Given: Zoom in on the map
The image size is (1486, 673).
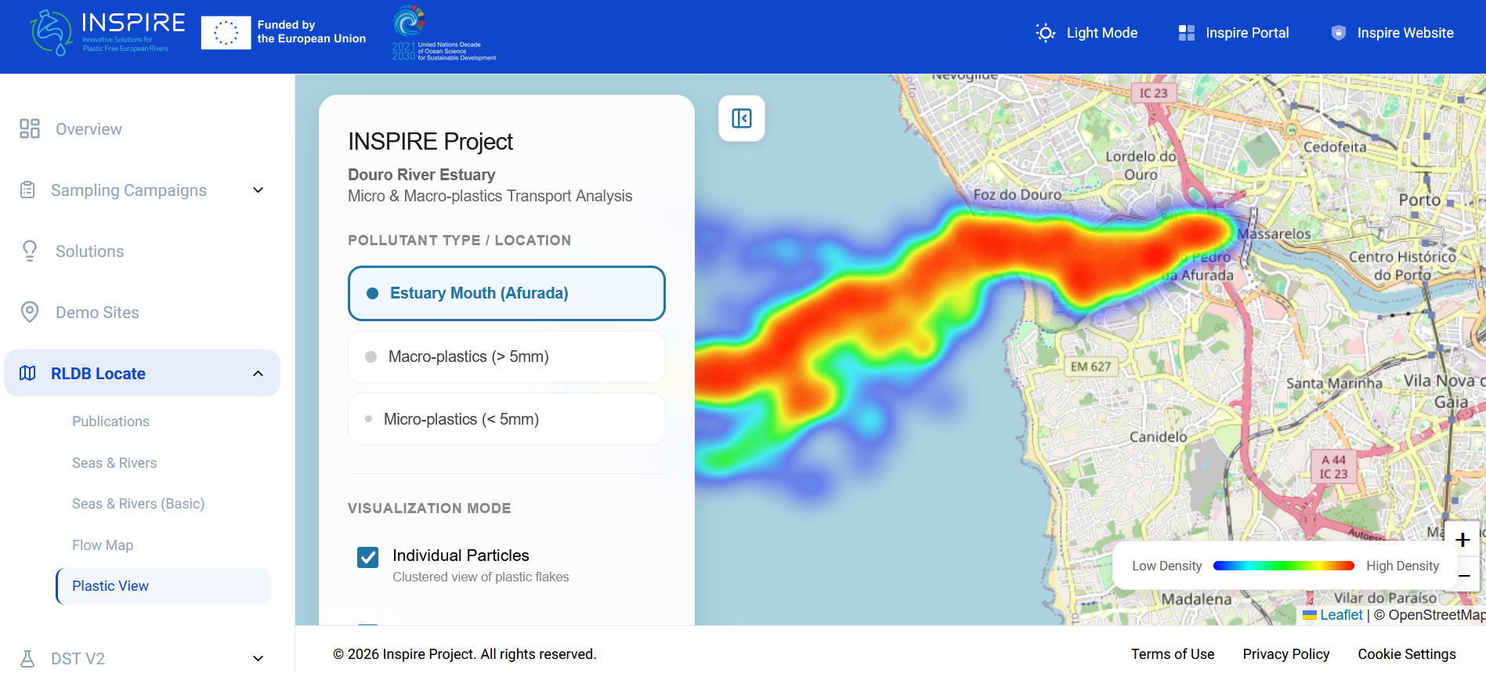Looking at the screenshot, I should (1462, 540).
